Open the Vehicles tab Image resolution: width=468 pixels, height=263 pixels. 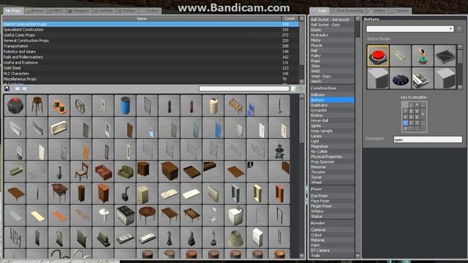[103, 11]
